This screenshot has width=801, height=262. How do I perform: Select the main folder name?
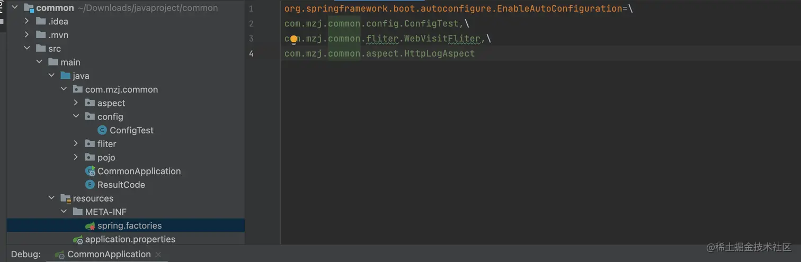[70, 62]
